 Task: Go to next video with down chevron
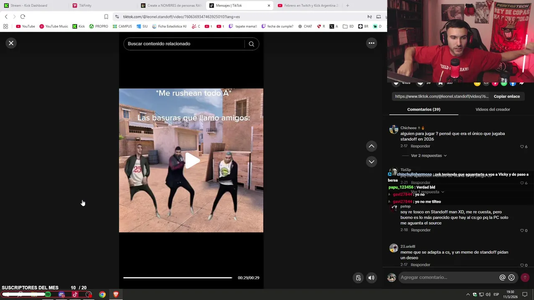click(x=371, y=161)
